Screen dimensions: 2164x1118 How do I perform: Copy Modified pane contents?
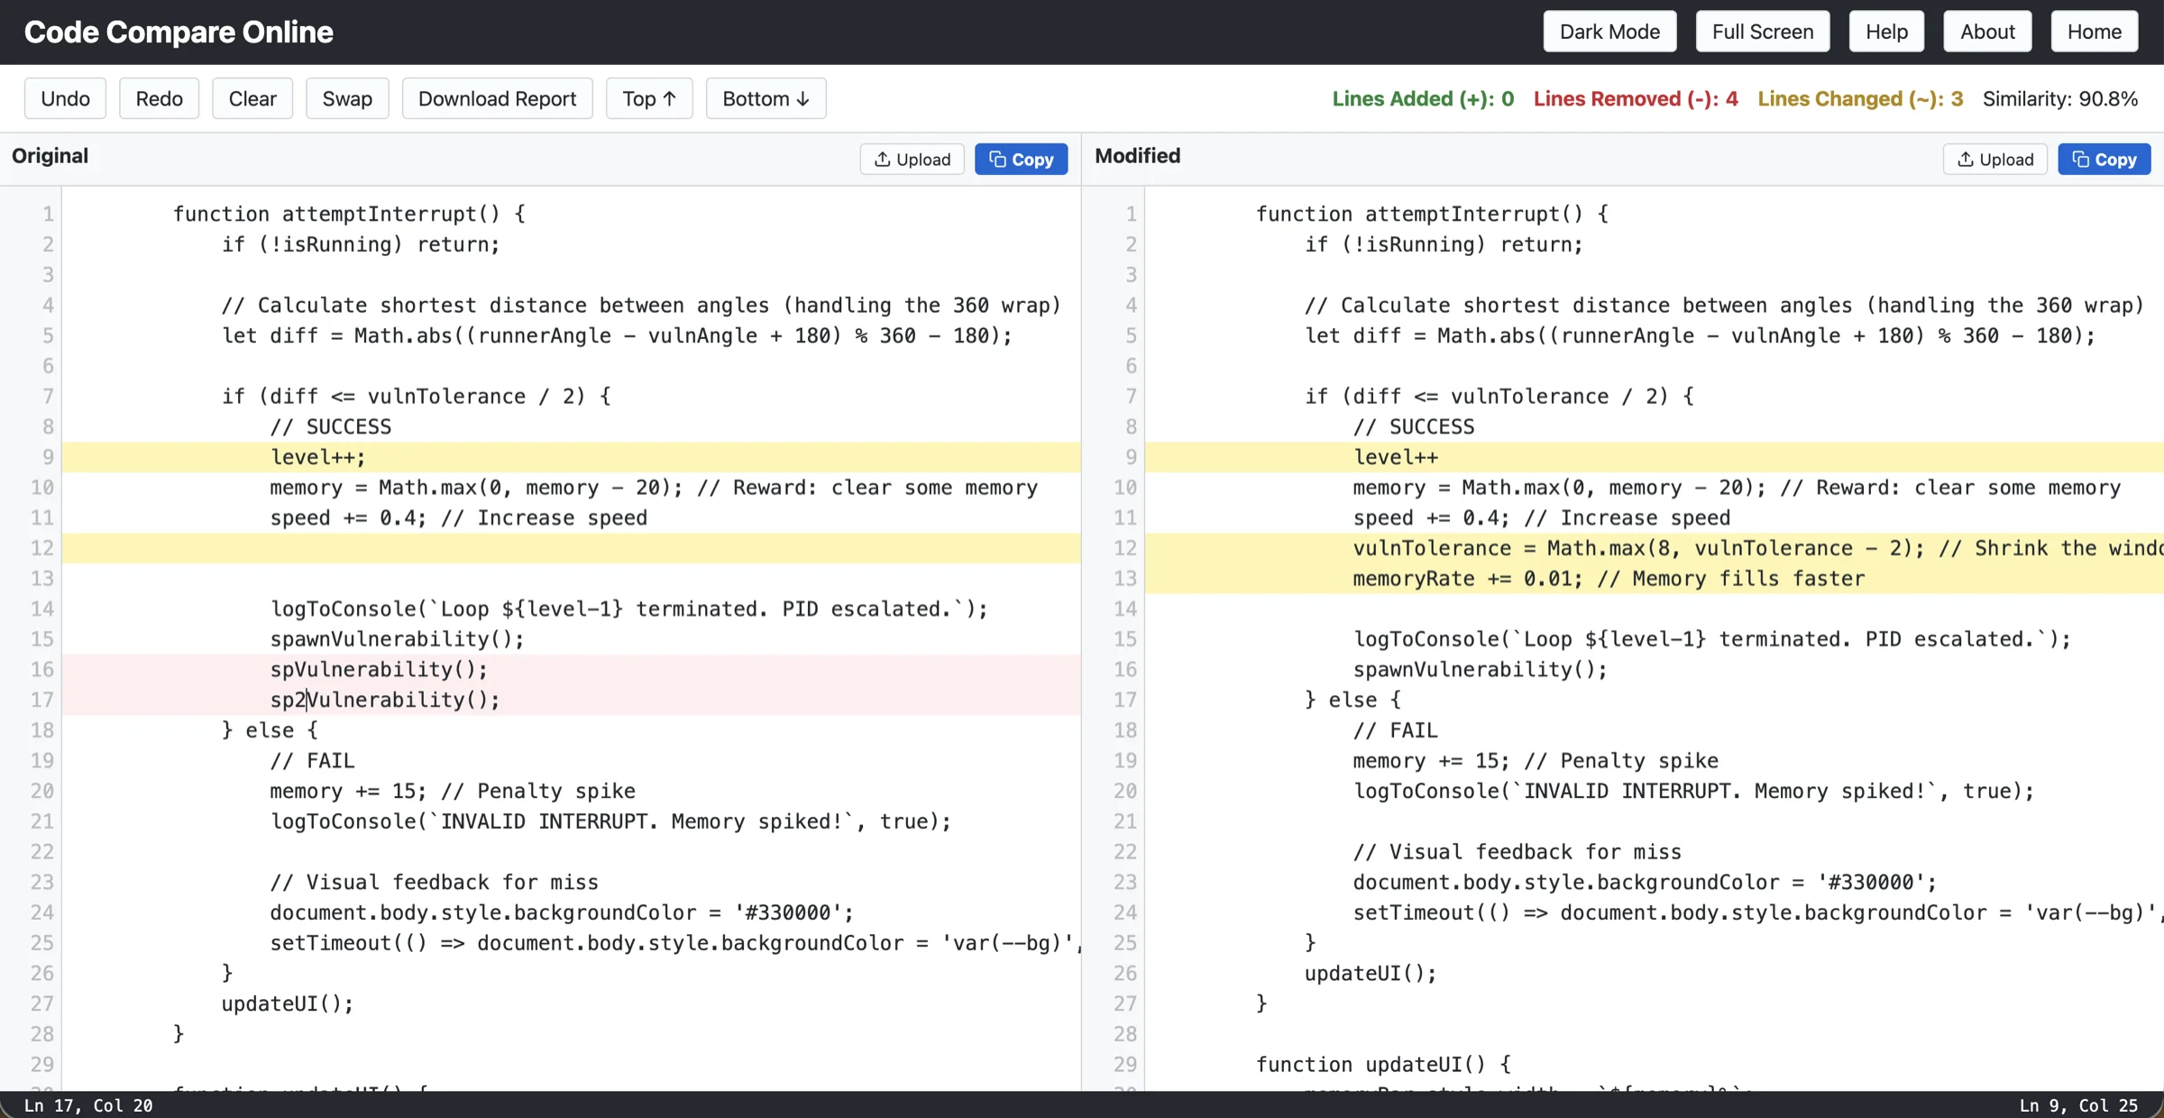tap(2104, 159)
